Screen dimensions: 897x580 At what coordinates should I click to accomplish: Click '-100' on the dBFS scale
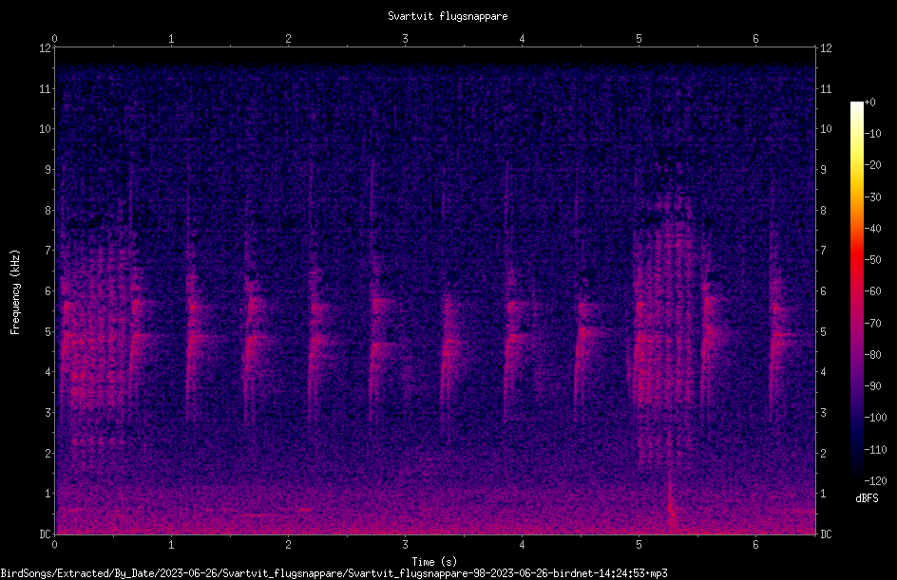tap(876, 418)
